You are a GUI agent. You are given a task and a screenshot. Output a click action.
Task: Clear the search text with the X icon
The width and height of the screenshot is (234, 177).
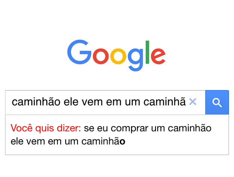click(x=193, y=102)
